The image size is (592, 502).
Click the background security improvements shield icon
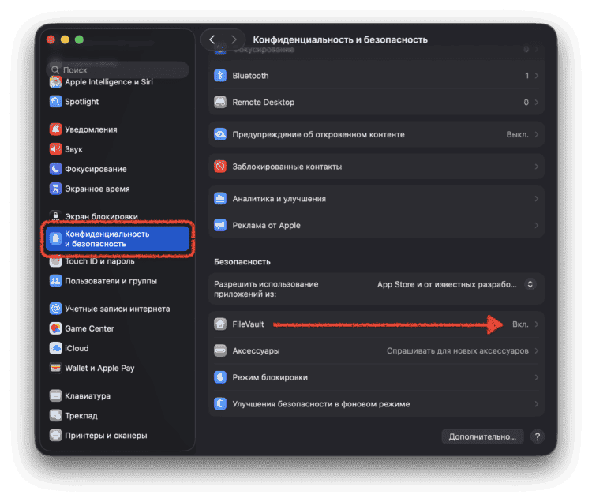coord(220,404)
